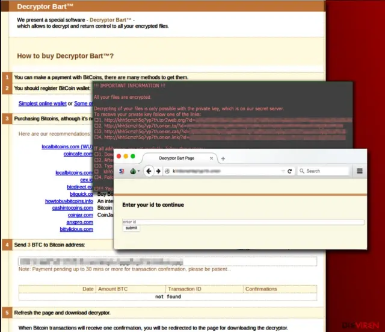This screenshot has height=332, width=385.
Task: Click the Confirmations column header
Action: coord(260,289)
